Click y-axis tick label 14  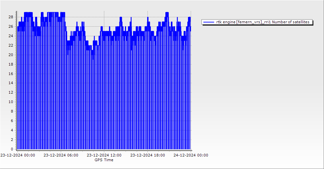coord(11,83)
